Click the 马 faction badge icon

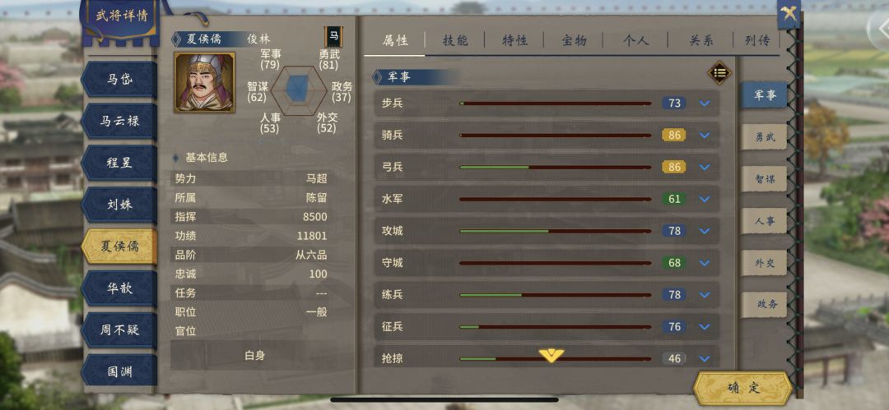point(334,37)
